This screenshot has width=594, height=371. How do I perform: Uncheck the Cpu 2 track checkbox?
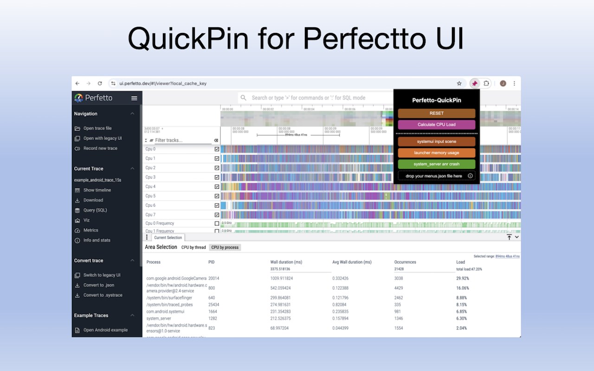tap(217, 168)
